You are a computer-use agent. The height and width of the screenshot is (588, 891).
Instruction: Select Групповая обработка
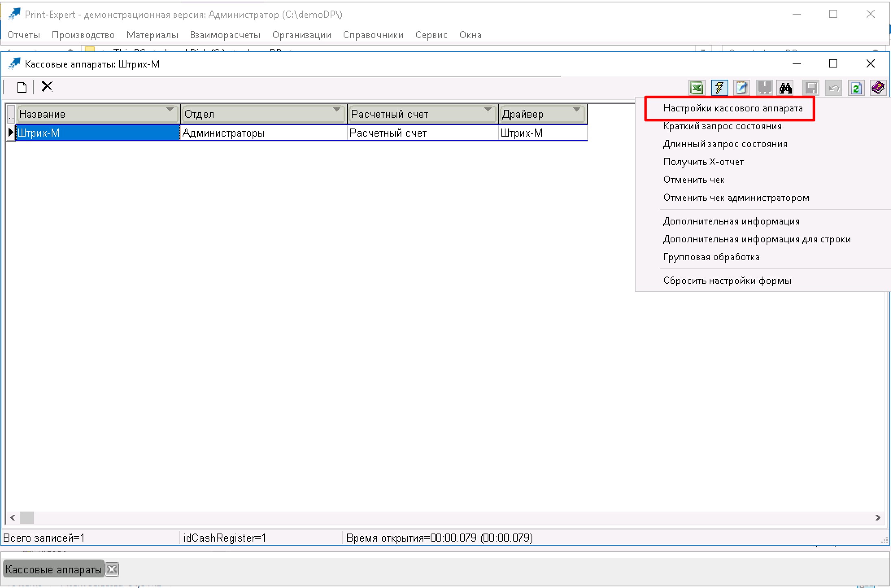click(711, 257)
